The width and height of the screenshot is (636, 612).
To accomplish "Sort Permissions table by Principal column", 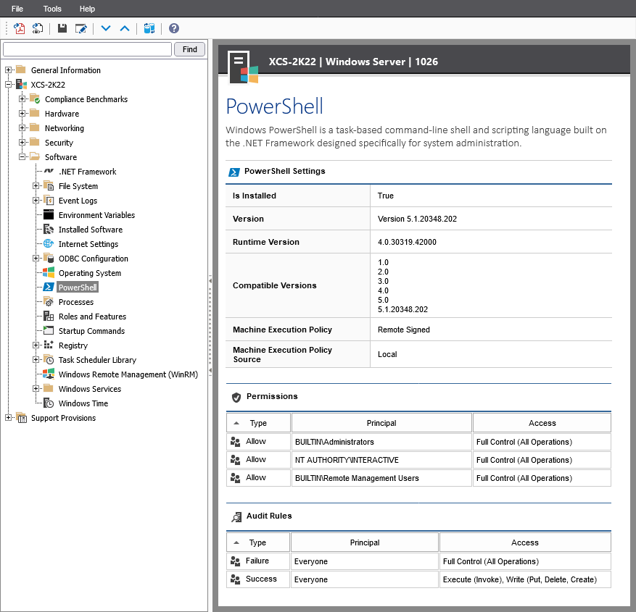I will point(381,423).
